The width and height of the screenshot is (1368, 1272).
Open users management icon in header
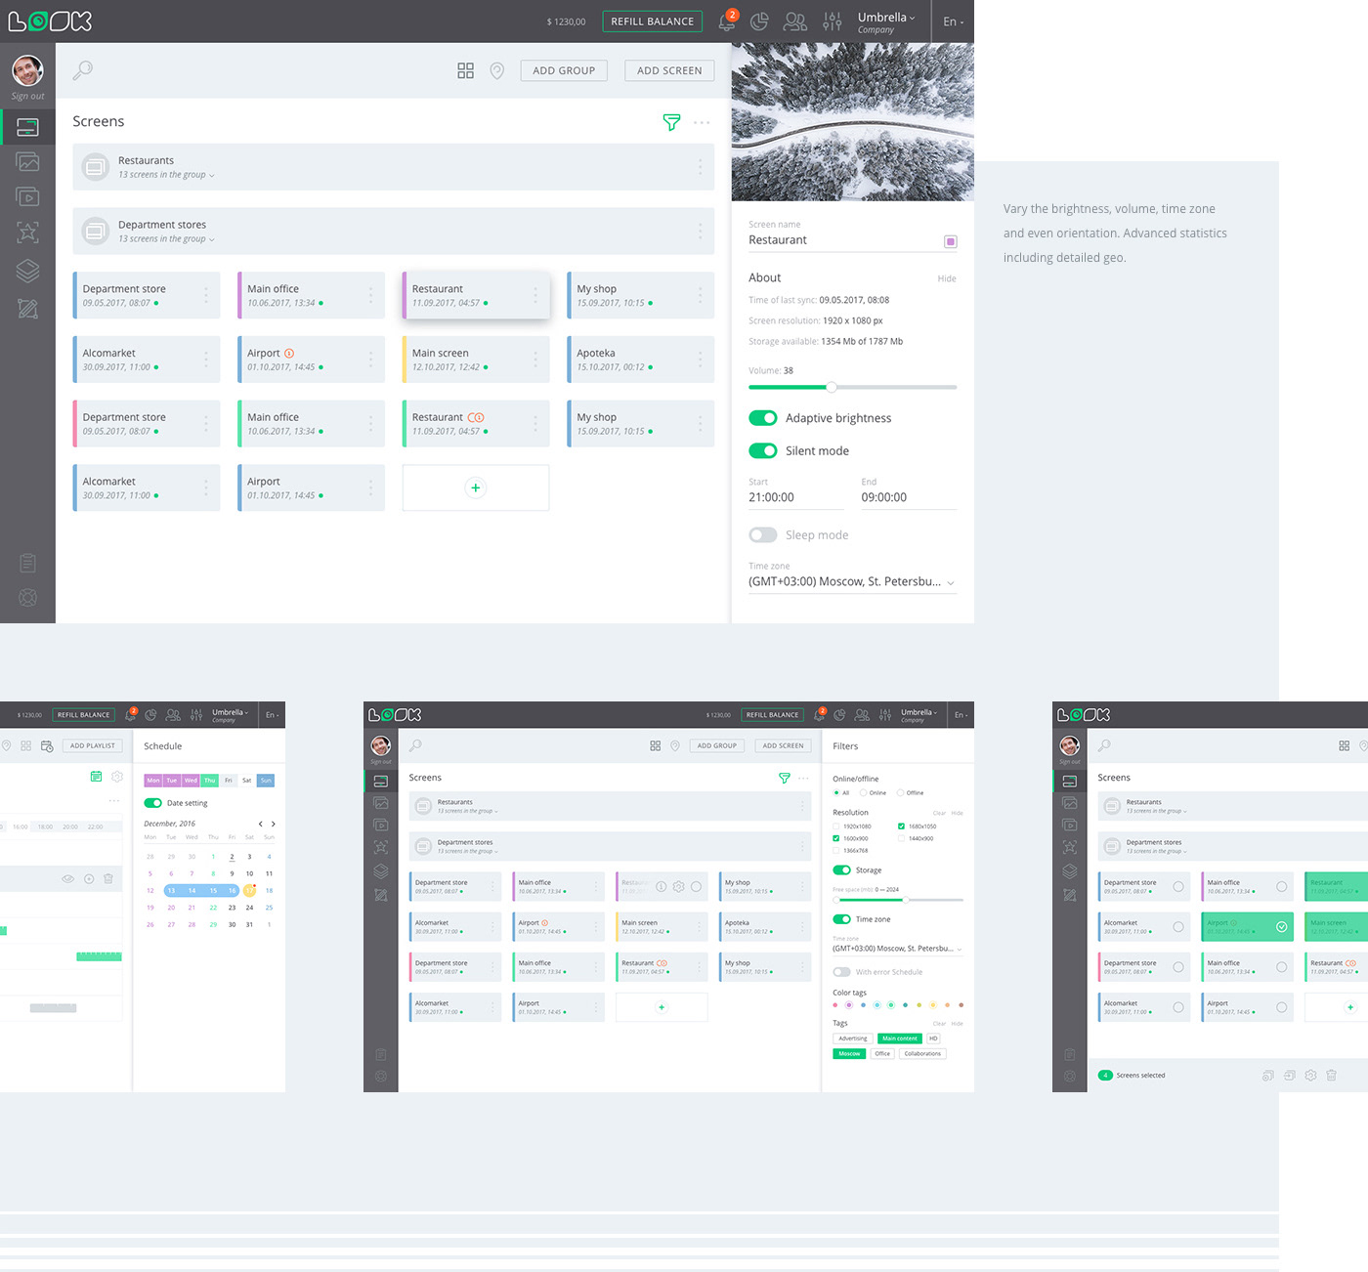tap(795, 21)
